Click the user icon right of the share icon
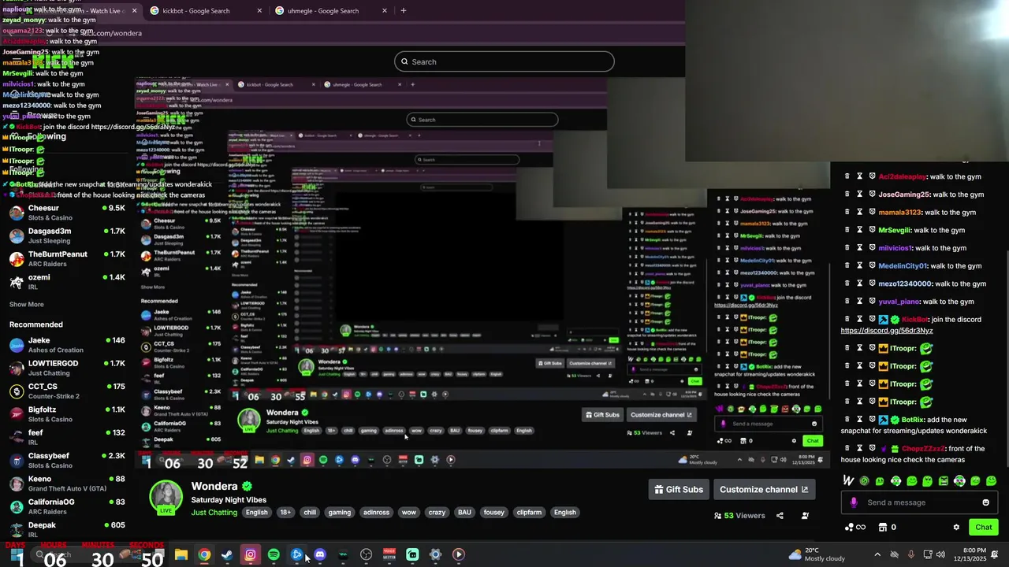 click(x=805, y=516)
